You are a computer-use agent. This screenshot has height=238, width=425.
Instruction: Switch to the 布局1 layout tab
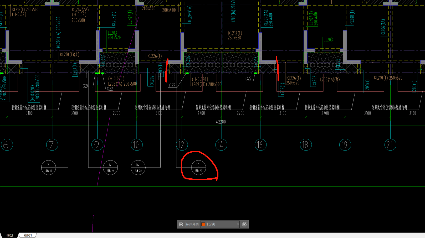(x=28, y=235)
